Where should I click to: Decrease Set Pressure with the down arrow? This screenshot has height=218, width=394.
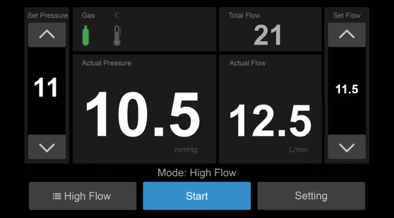pos(47,147)
